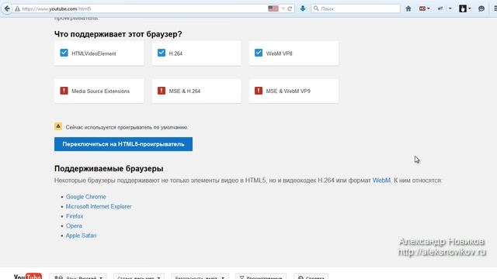This screenshot has width=497, height=279.
Task: Click the H.264 checkbox
Action: (x=162, y=53)
